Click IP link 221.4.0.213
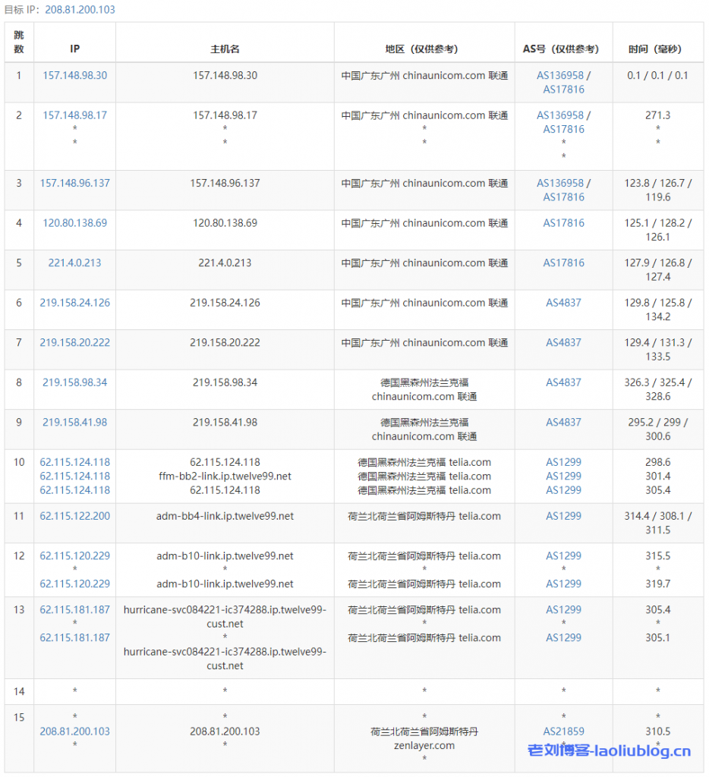709x777 pixels. [74, 263]
